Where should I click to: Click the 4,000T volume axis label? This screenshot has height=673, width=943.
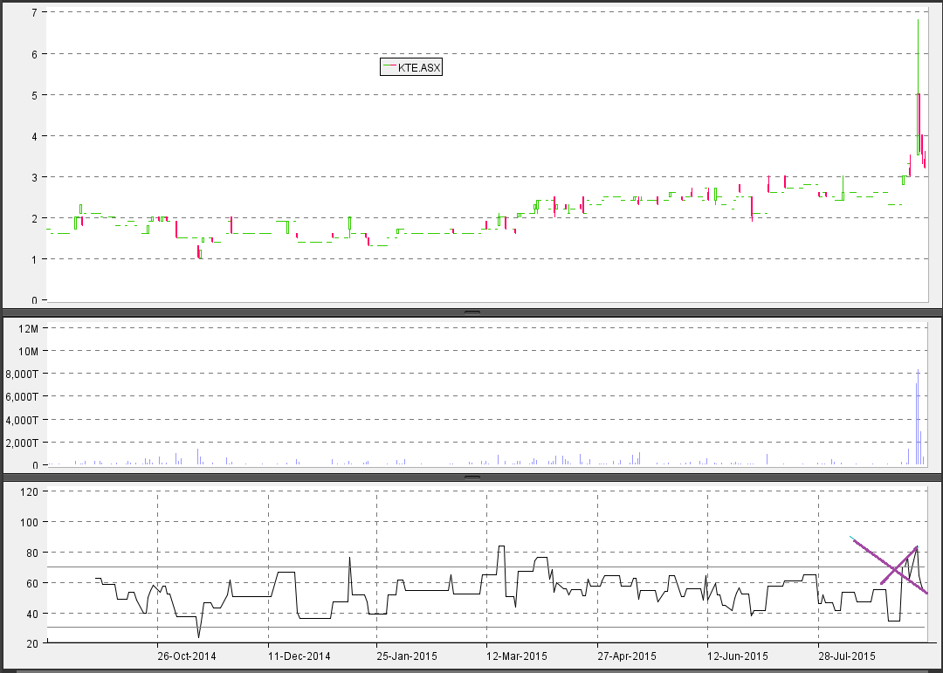22,420
